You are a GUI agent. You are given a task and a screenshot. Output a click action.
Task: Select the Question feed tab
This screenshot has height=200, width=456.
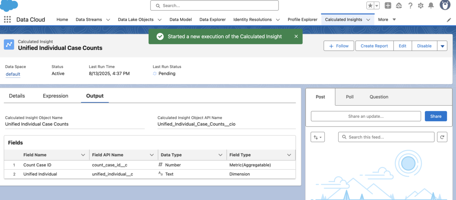379,97
